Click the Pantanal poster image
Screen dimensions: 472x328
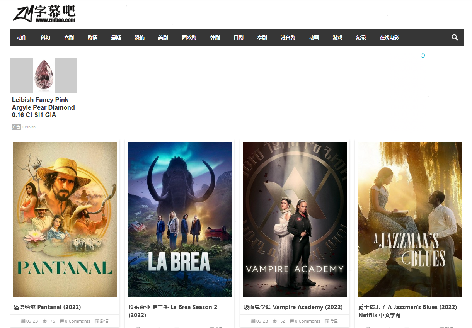[x=65, y=219]
